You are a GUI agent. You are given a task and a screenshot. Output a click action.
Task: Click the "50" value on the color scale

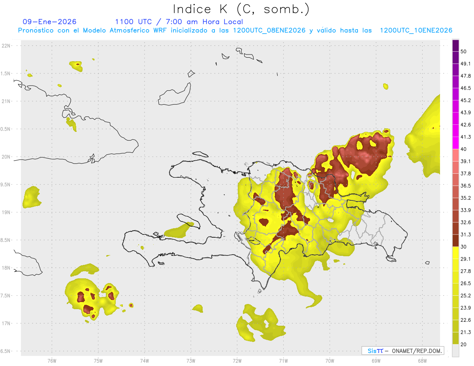tap(464, 51)
